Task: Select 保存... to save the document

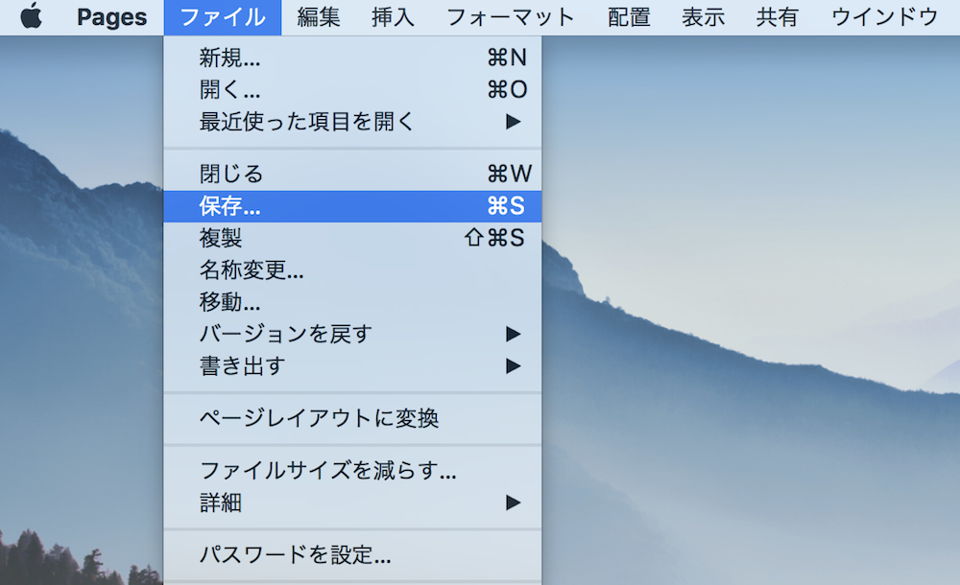Action: (352, 206)
